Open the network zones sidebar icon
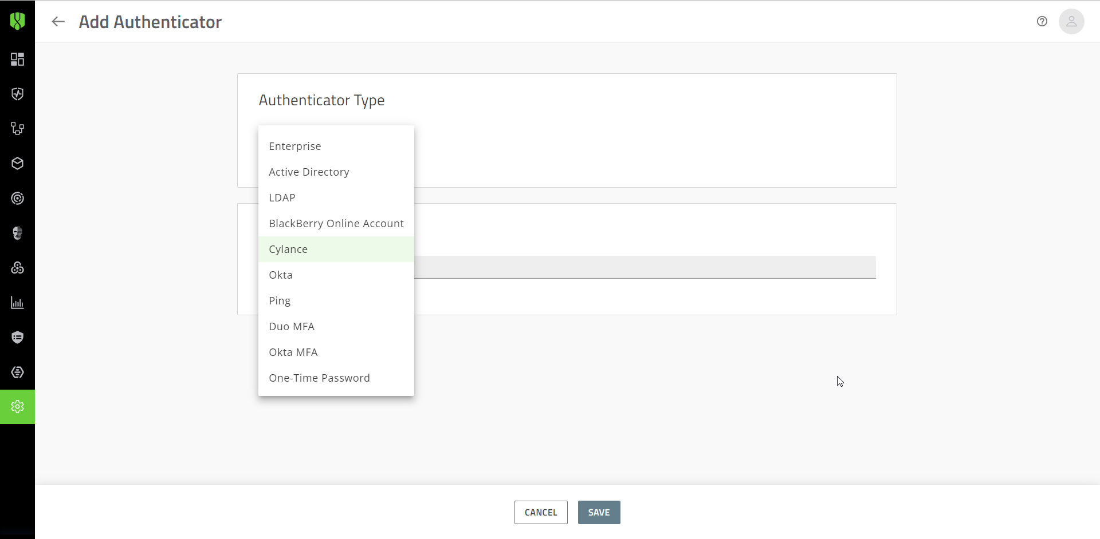 (17, 129)
